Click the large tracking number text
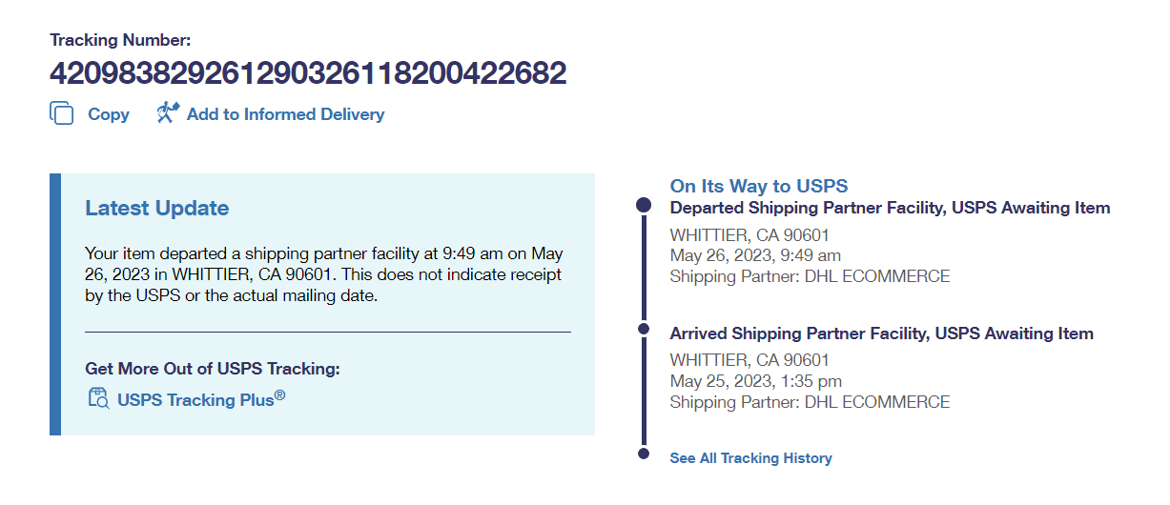Image resolution: width=1170 pixels, height=505 pixels. [x=308, y=73]
